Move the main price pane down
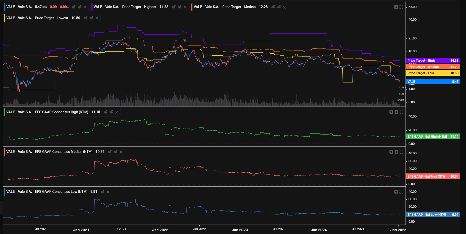The width and height of the screenshot is (466, 234). 396,7
